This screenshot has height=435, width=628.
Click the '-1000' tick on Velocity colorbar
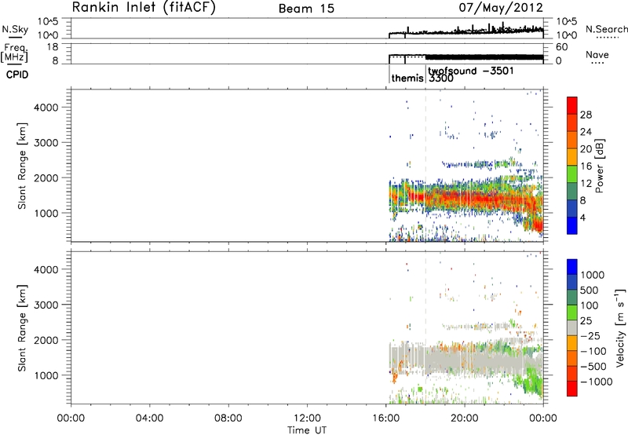coord(596,382)
